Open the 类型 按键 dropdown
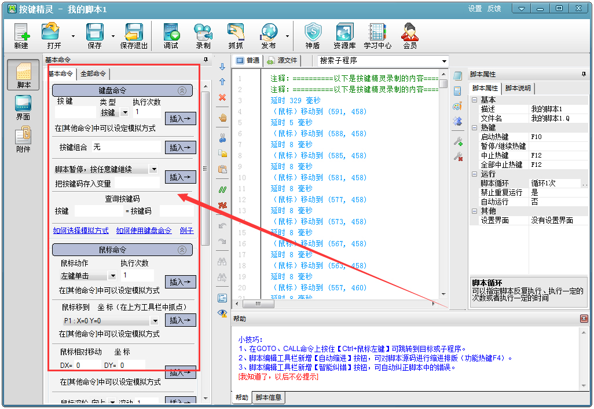This screenshot has height=409, width=594. pyautogui.click(x=124, y=112)
